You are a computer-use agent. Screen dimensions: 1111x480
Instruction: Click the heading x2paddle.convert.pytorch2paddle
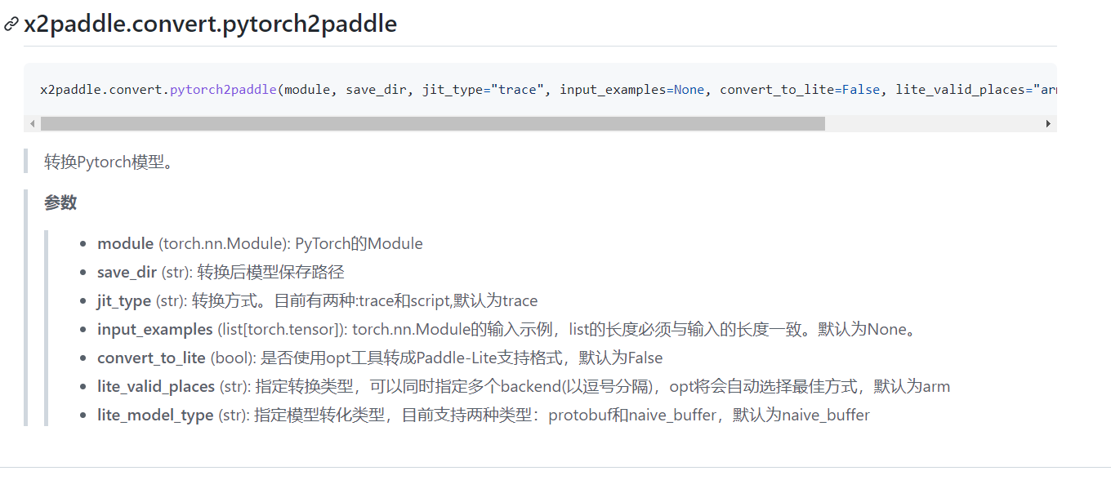(x=209, y=24)
